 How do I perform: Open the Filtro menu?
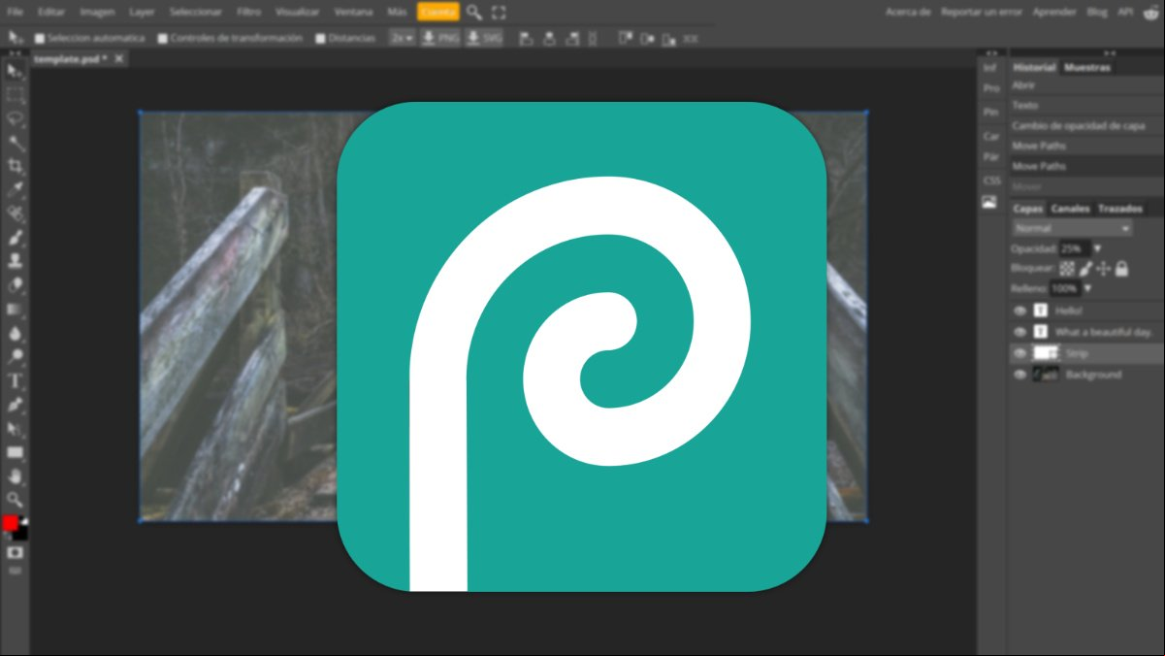249,12
